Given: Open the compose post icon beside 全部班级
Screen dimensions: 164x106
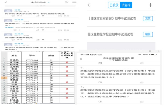Looking at the screenshot, I should tap(66, 2).
